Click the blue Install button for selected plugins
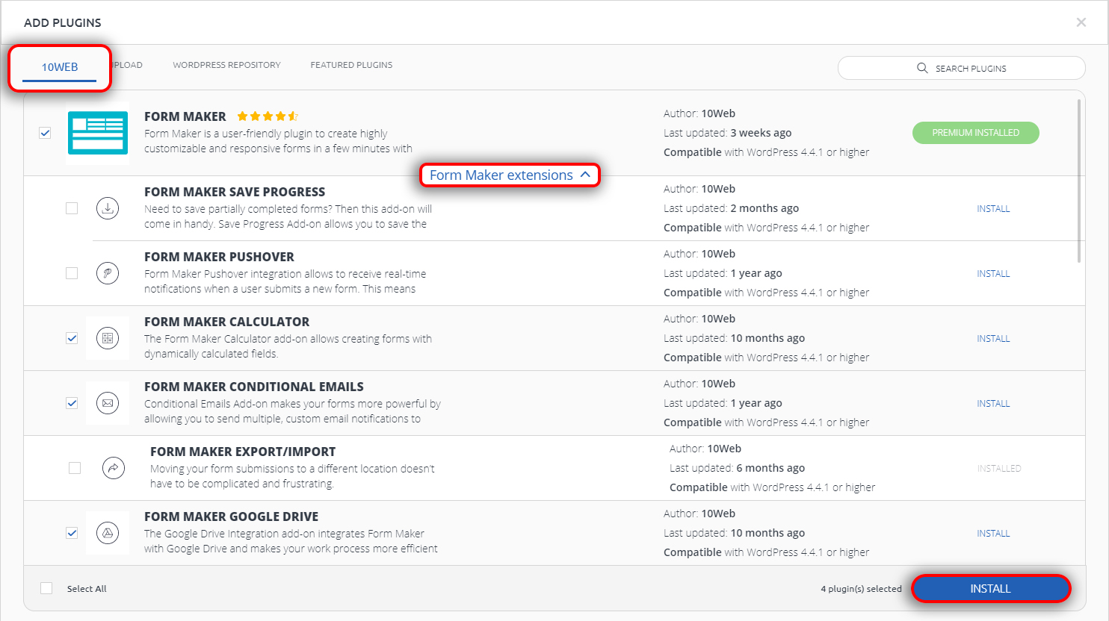The image size is (1109, 621). click(x=990, y=589)
